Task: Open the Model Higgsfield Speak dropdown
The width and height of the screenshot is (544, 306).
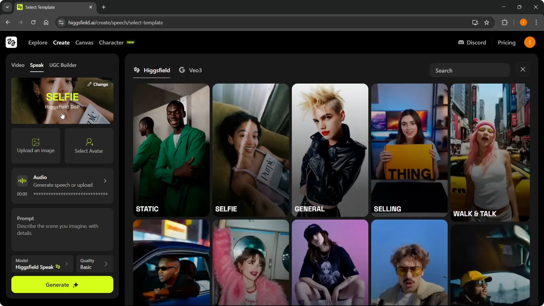Action: [42, 264]
